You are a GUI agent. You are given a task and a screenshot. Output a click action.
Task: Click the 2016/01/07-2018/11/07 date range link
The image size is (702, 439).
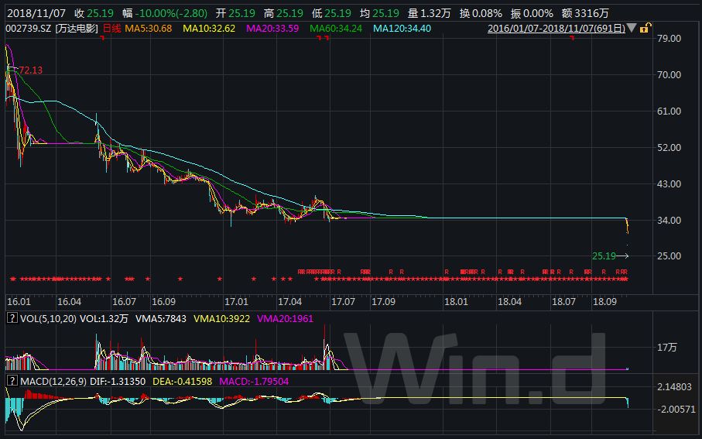click(556, 29)
